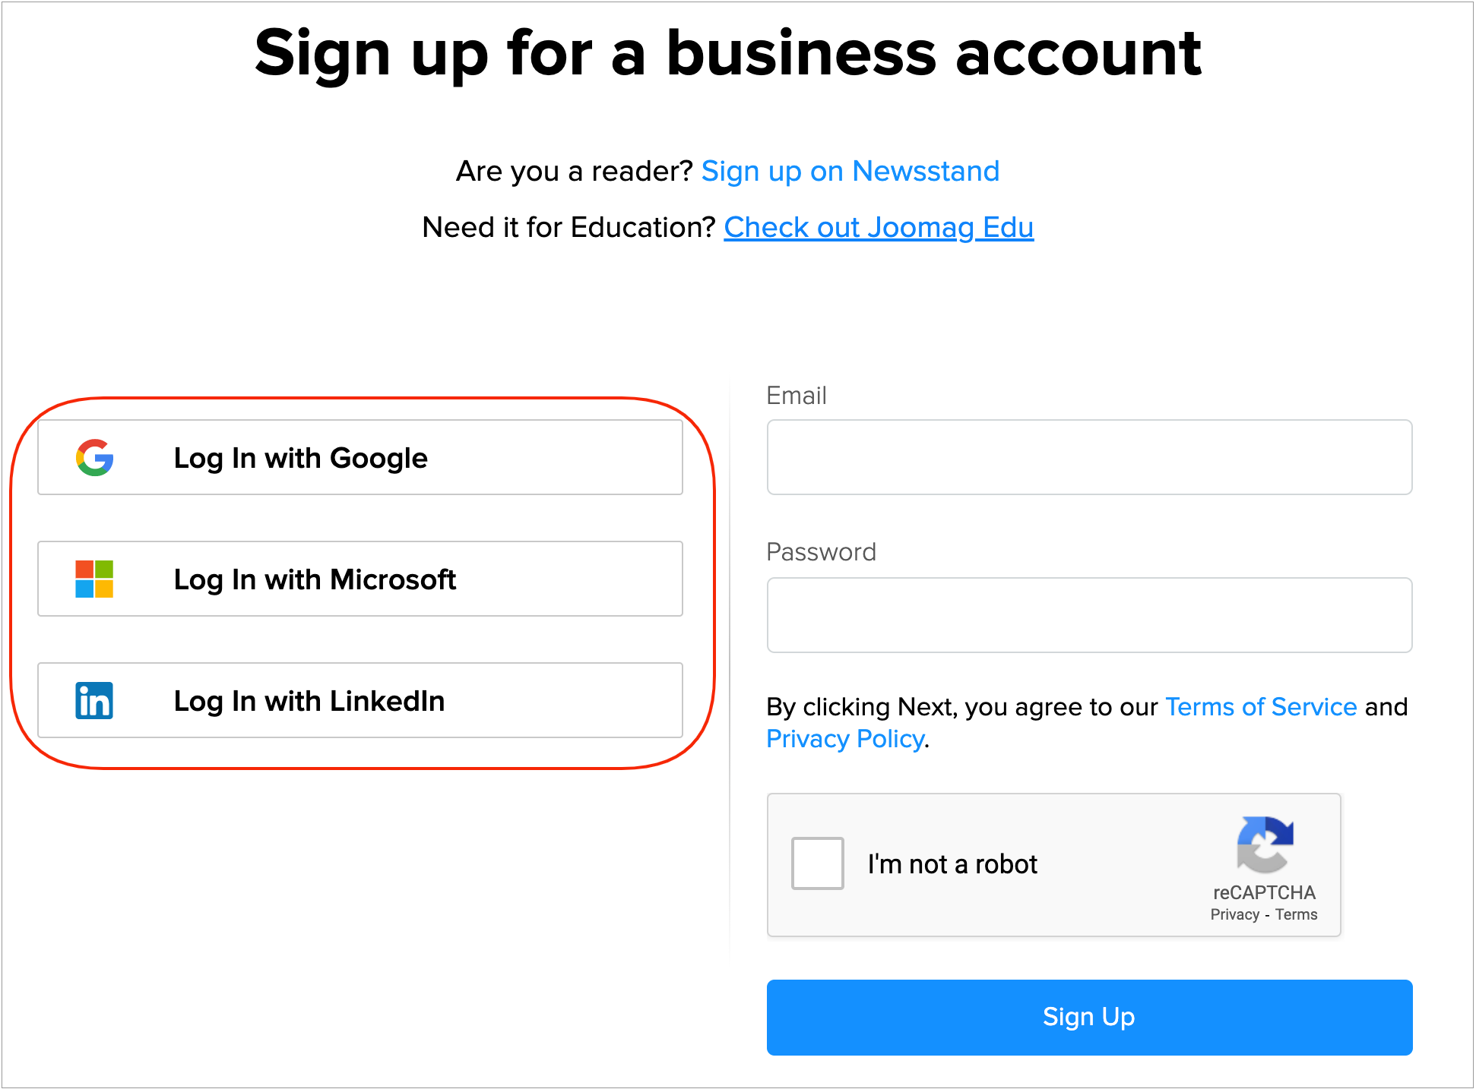Image resolution: width=1476 pixels, height=1089 pixels.
Task: Follow the Check out Joomag Edu link
Action: tap(879, 228)
